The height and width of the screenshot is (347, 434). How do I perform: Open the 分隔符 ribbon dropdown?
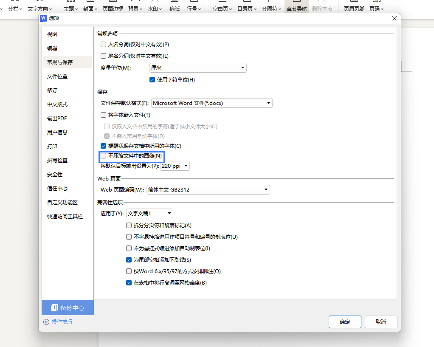point(271,9)
